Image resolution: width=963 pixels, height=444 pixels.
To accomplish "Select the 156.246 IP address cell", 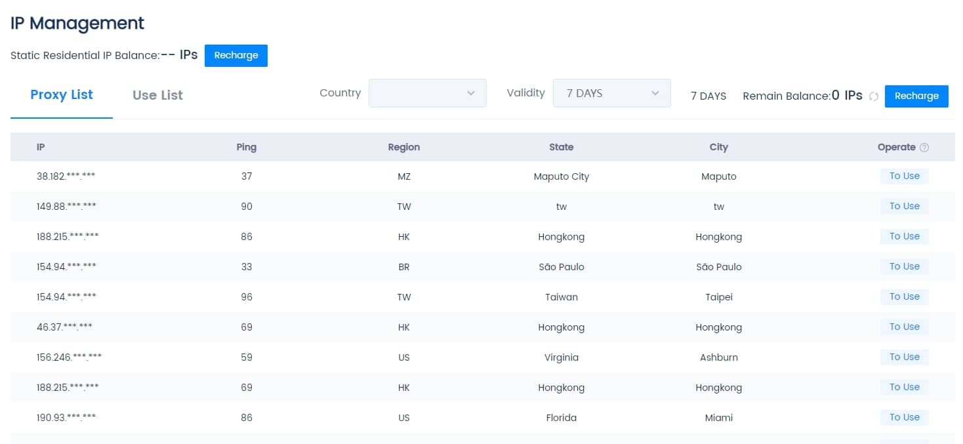I will pos(69,357).
